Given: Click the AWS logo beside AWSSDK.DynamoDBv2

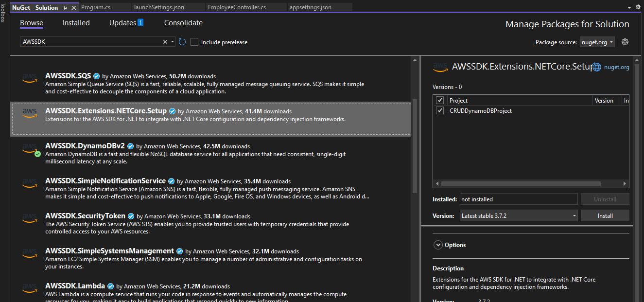Looking at the screenshot, I should click(x=30, y=148).
